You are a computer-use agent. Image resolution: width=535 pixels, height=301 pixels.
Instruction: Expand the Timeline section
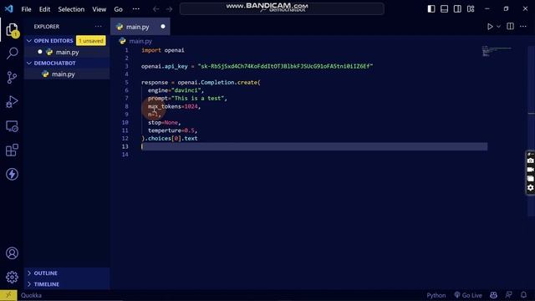(67, 284)
